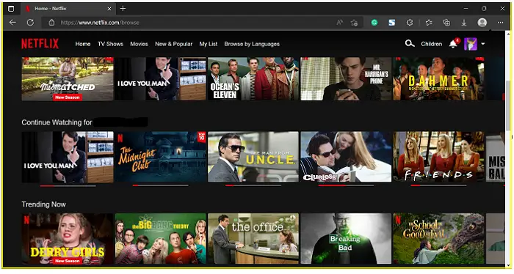Image resolution: width=514 pixels, height=274 pixels.
Task: Close the Home - Netflix tab
Action: pos(109,9)
